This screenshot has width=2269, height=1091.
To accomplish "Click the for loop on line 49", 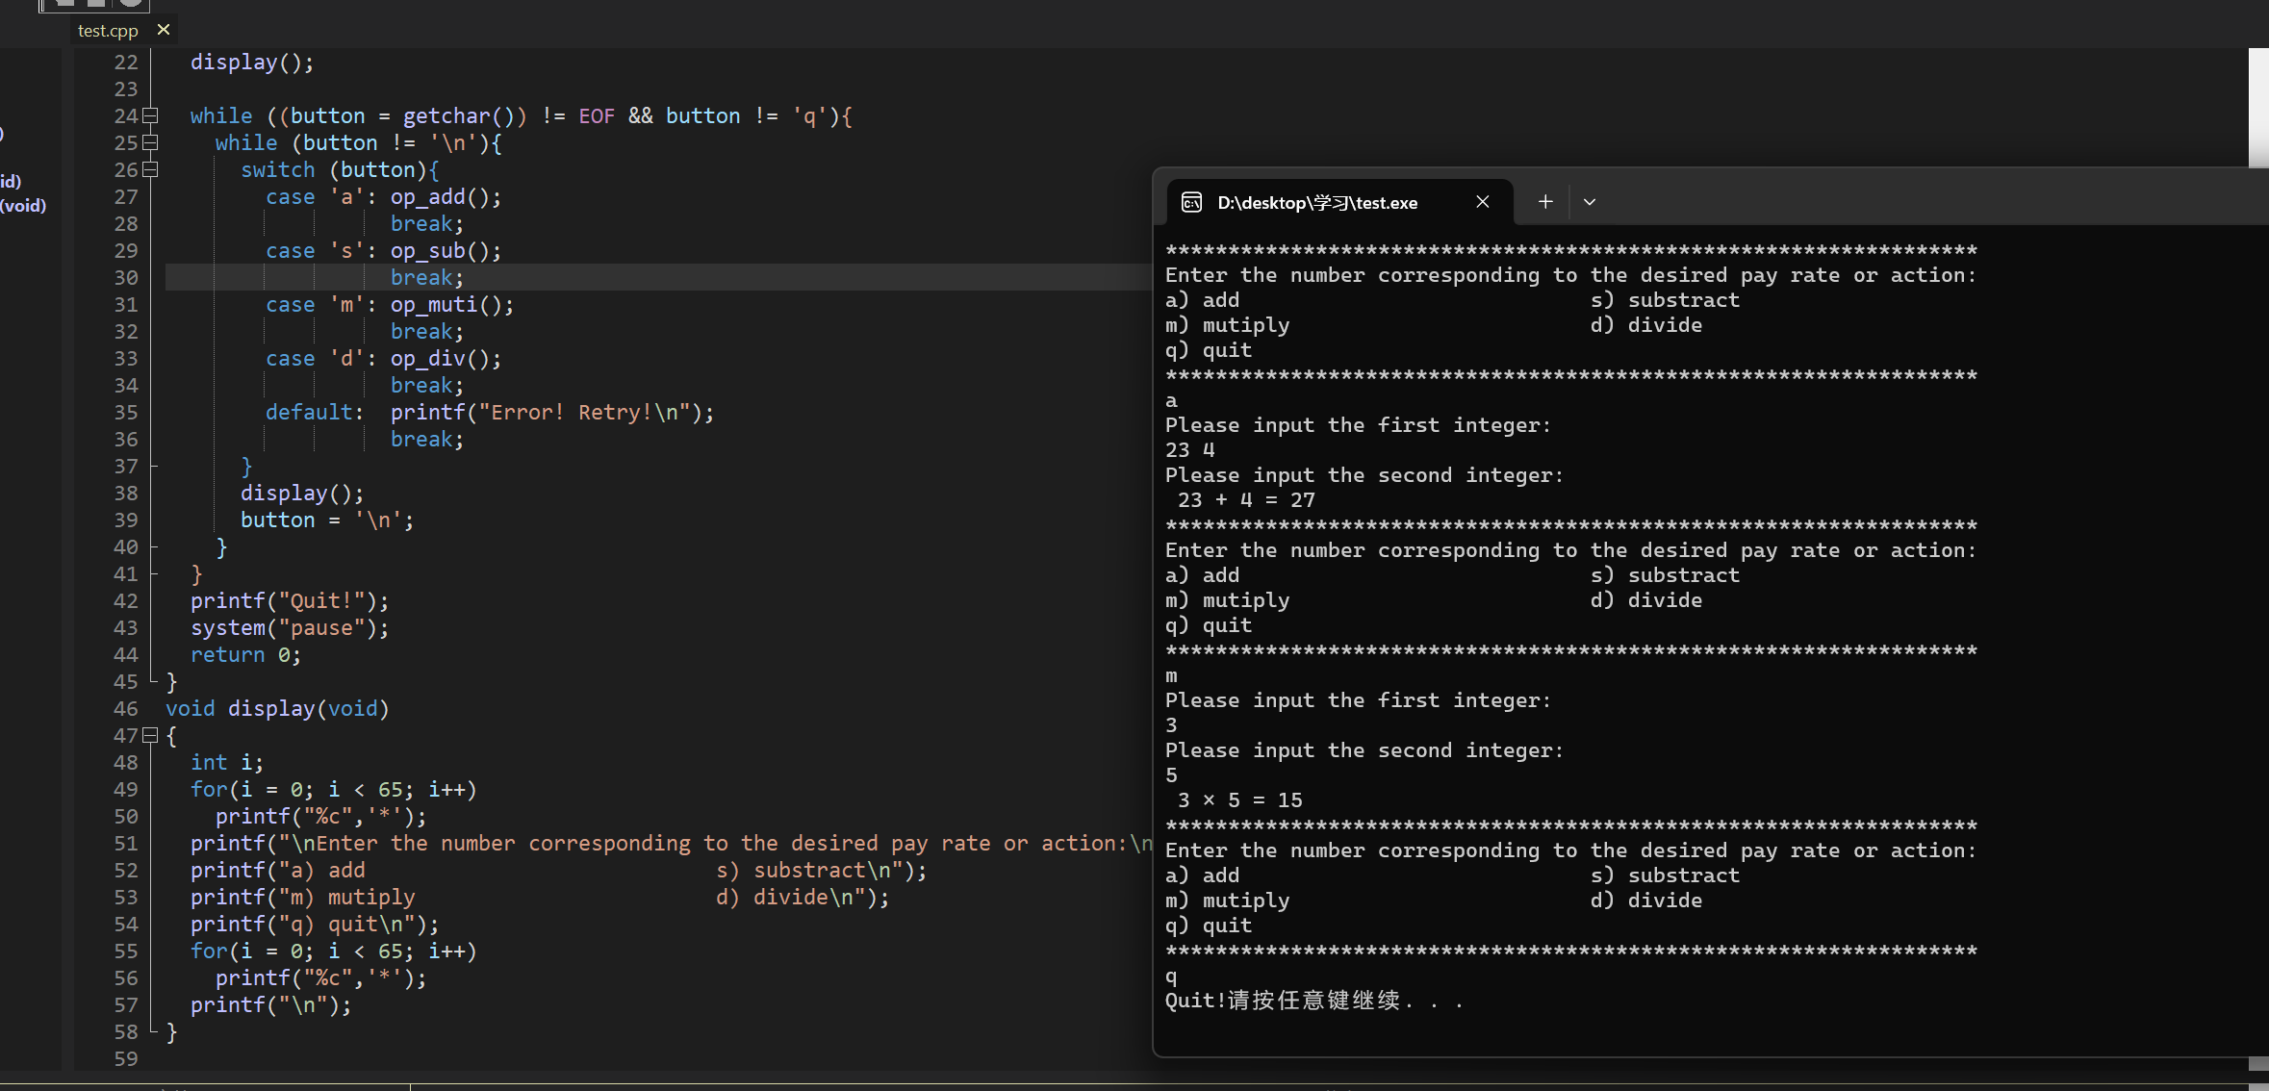I will tap(334, 790).
